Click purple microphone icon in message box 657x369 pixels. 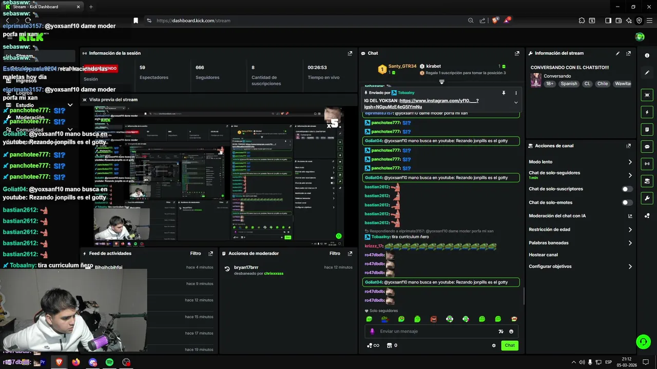click(x=372, y=332)
